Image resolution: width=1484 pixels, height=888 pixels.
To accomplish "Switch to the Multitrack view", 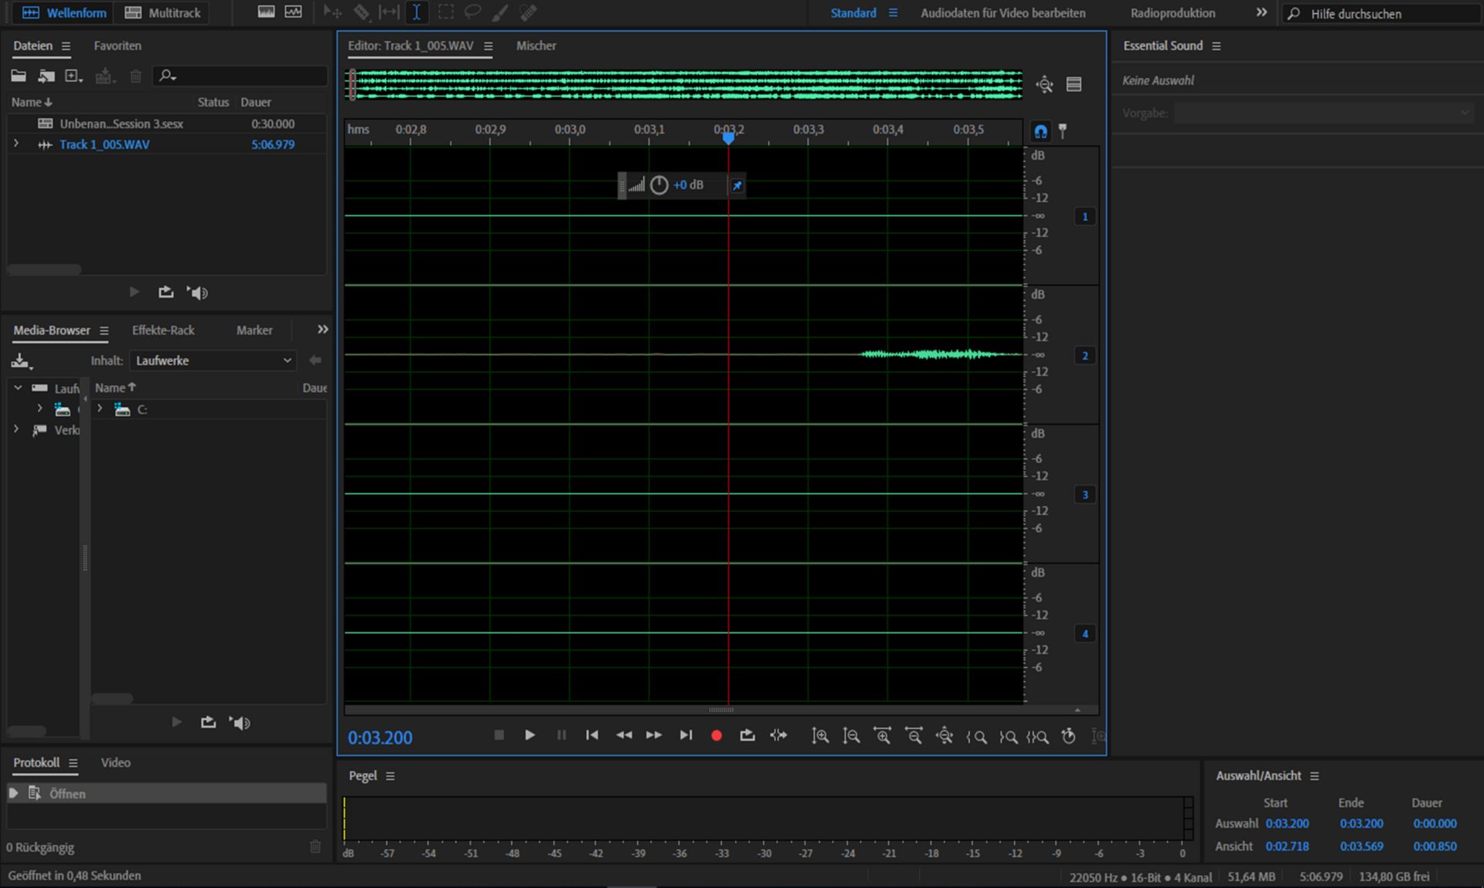I will (163, 12).
